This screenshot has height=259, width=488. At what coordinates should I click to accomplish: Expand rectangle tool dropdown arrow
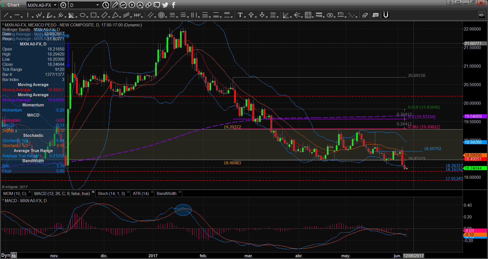click(x=98, y=17)
